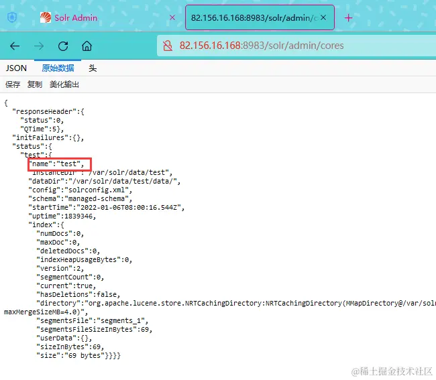Click the "QTime":5 line

(x=42, y=129)
